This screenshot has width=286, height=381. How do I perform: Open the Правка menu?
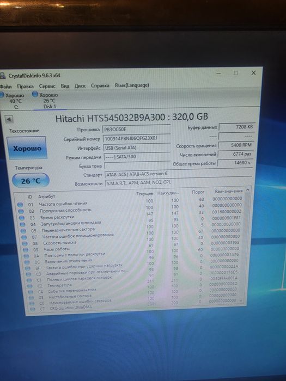click(x=25, y=86)
